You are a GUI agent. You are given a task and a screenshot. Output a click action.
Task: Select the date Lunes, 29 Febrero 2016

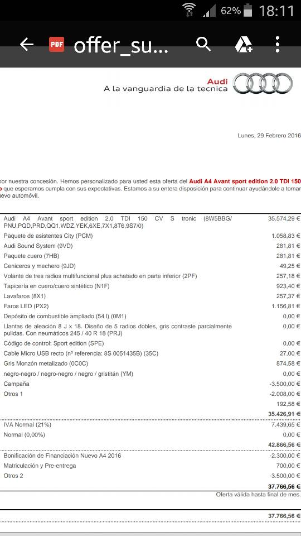[x=269, y=136]
